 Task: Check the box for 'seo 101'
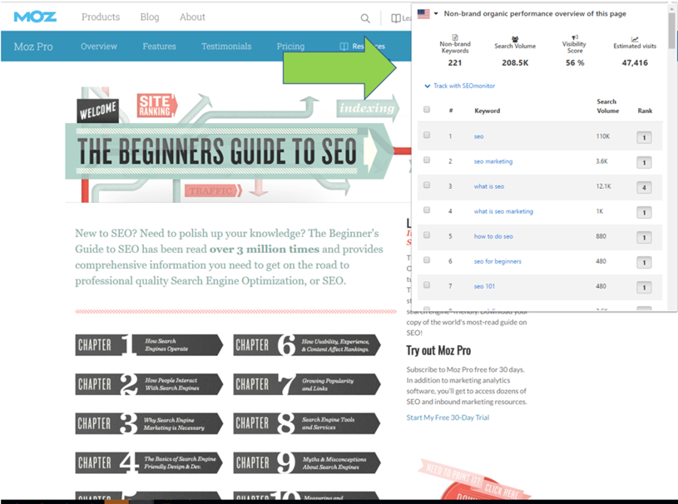[427, 285]
